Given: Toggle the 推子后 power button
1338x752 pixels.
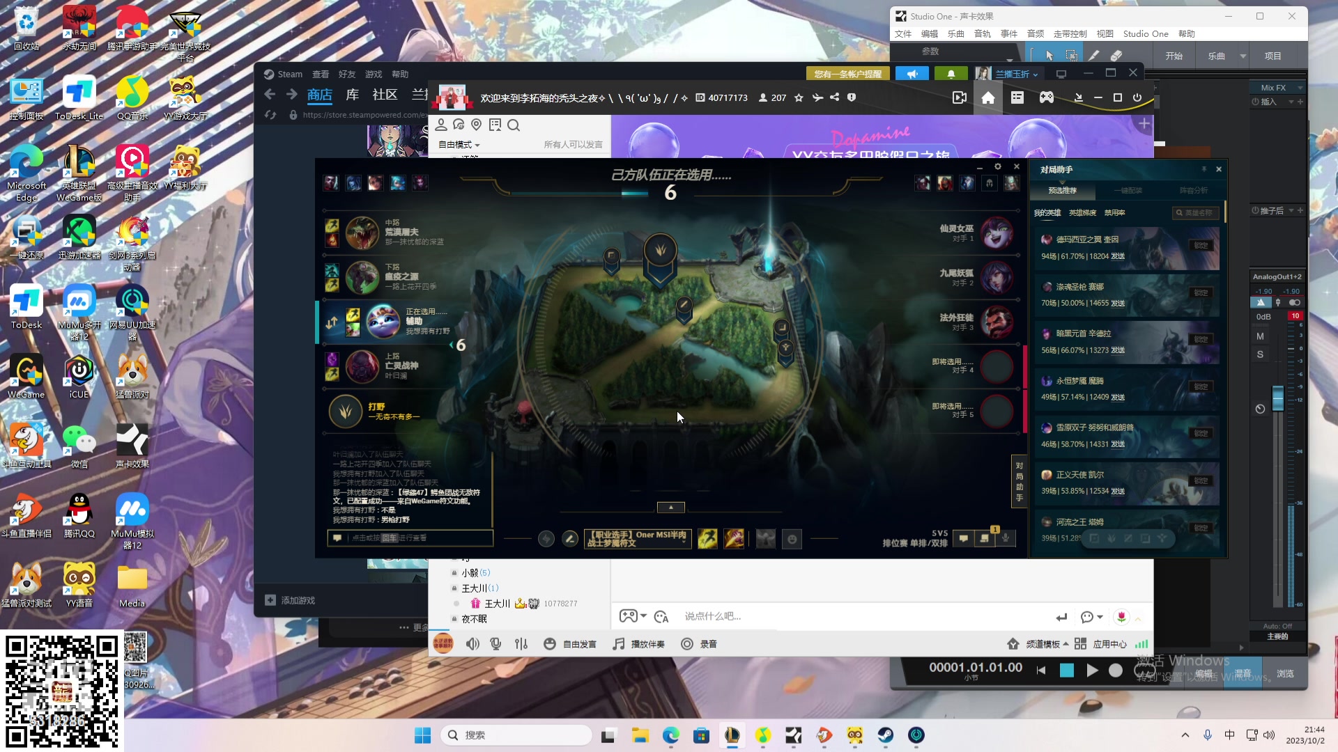Looking at the screenshot, I should (x=1256, y=211).
